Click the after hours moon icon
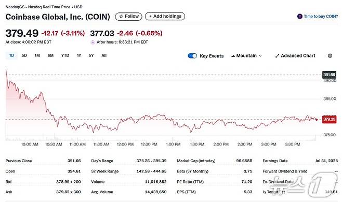The image size is (342, 202). click(93, 42)
